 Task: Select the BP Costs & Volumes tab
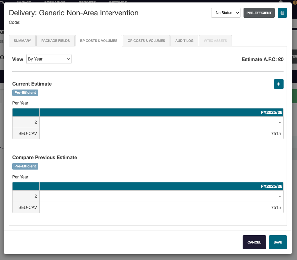click(99, 41)
